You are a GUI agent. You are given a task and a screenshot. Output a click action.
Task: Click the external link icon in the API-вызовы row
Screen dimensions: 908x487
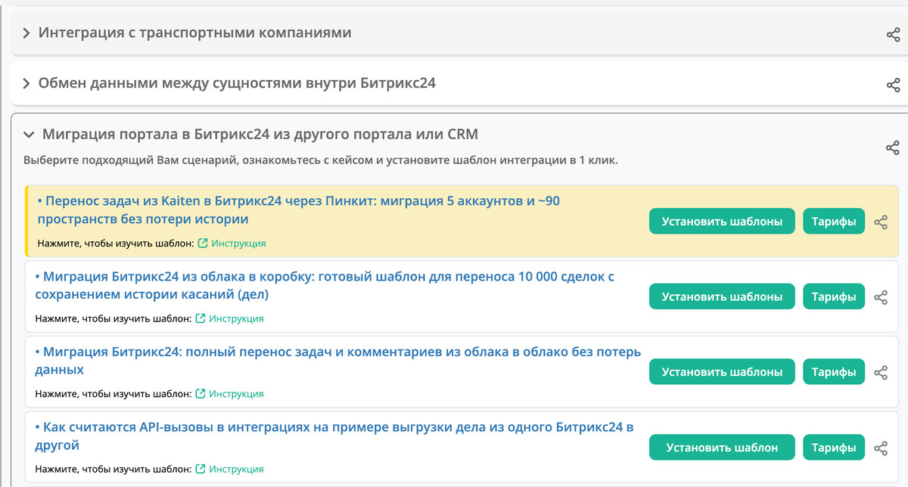201,469
